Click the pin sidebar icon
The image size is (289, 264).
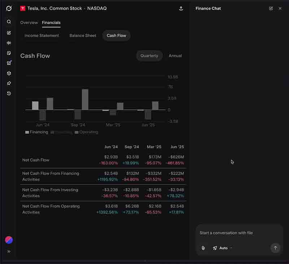(x=9, y=83)
